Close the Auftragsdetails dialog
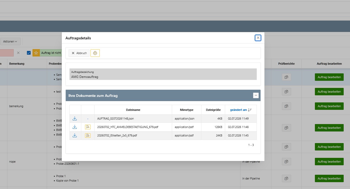The image size is (350, 189). click(258, 38)
